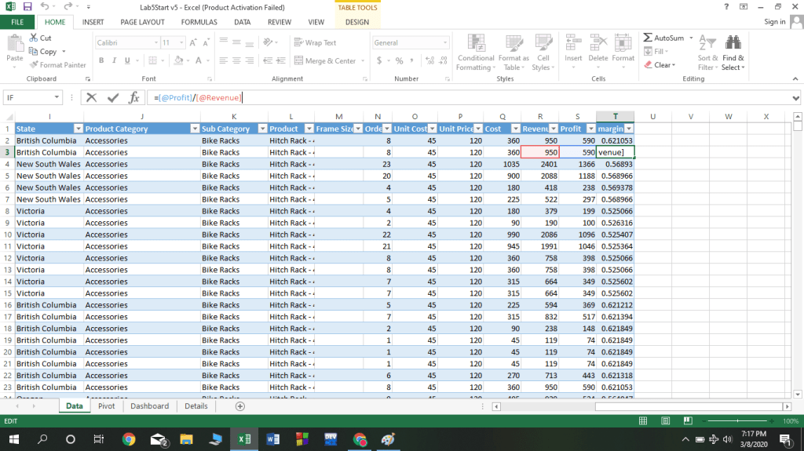Click the AutoSum sigma icon

coord(648,38)
